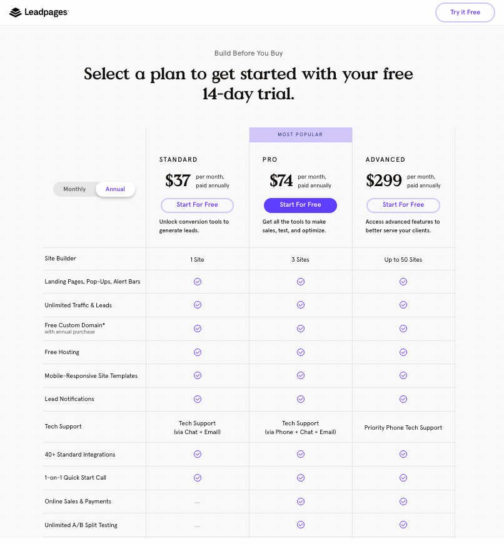
Task: Click the Try it Free button
Action: (465, 12)
